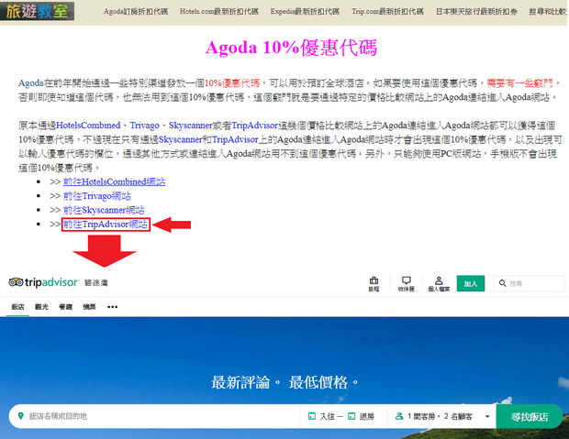Viewport: 569px width, 439px height.
Task: Click the green 尋找飯店 search button
Action: [x=530, y=416]
